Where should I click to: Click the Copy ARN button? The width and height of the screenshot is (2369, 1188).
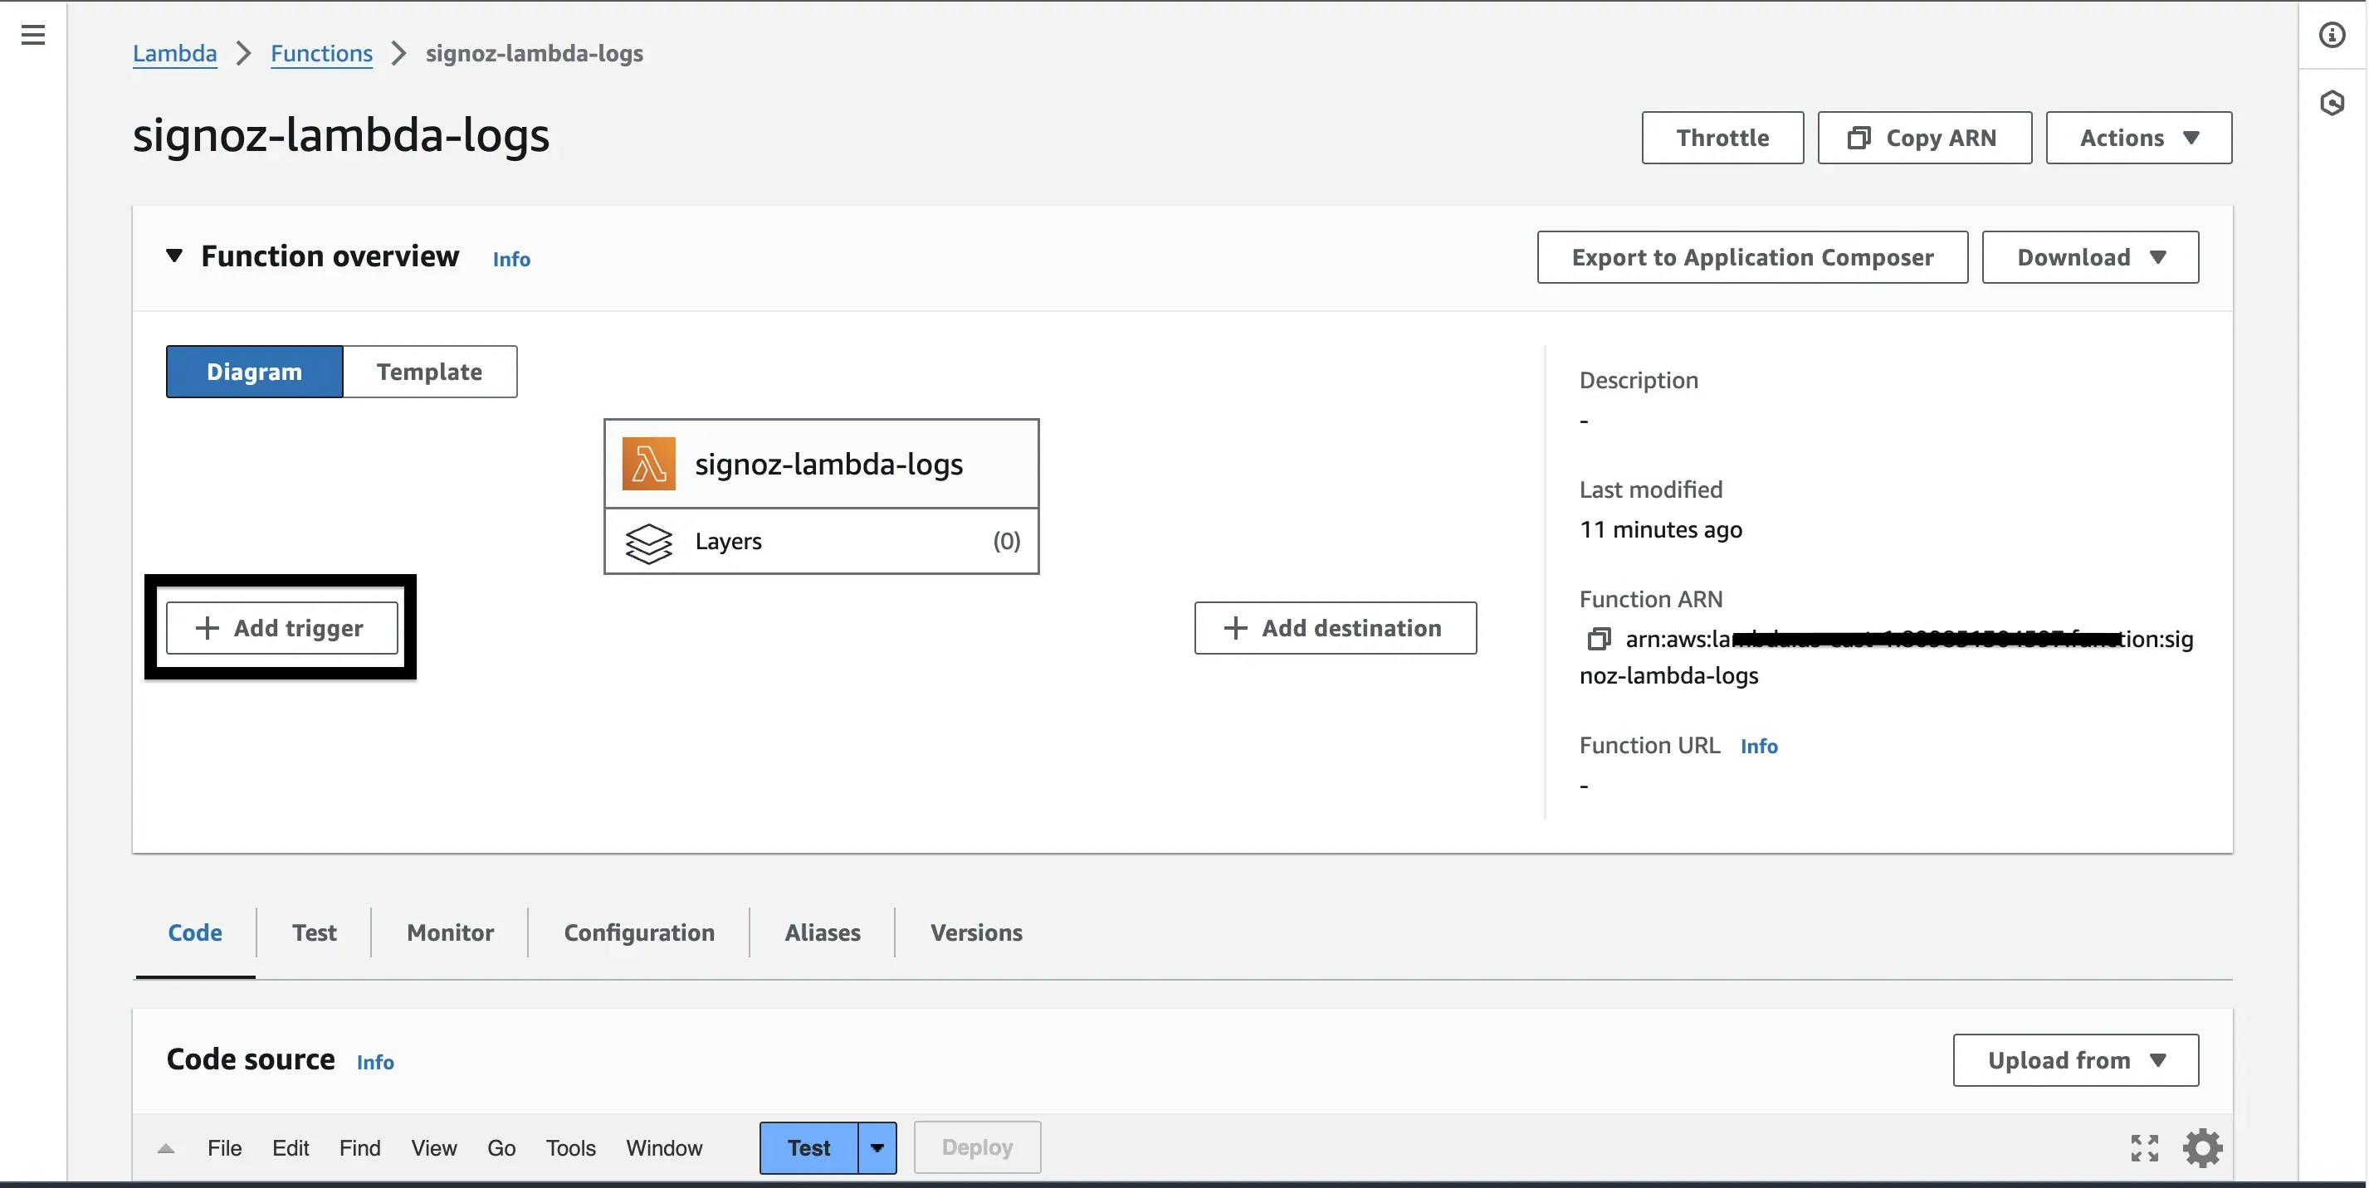(x=1924, y=138)
